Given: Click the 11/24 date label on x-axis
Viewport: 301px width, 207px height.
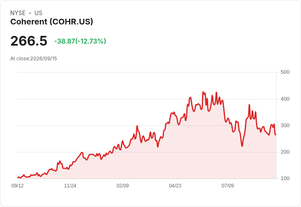Looking at the screenshot, I should pyautogui.click(x=70, y=185).
